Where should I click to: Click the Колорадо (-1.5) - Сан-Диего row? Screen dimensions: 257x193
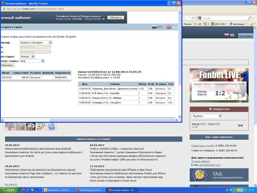point(126,103)
